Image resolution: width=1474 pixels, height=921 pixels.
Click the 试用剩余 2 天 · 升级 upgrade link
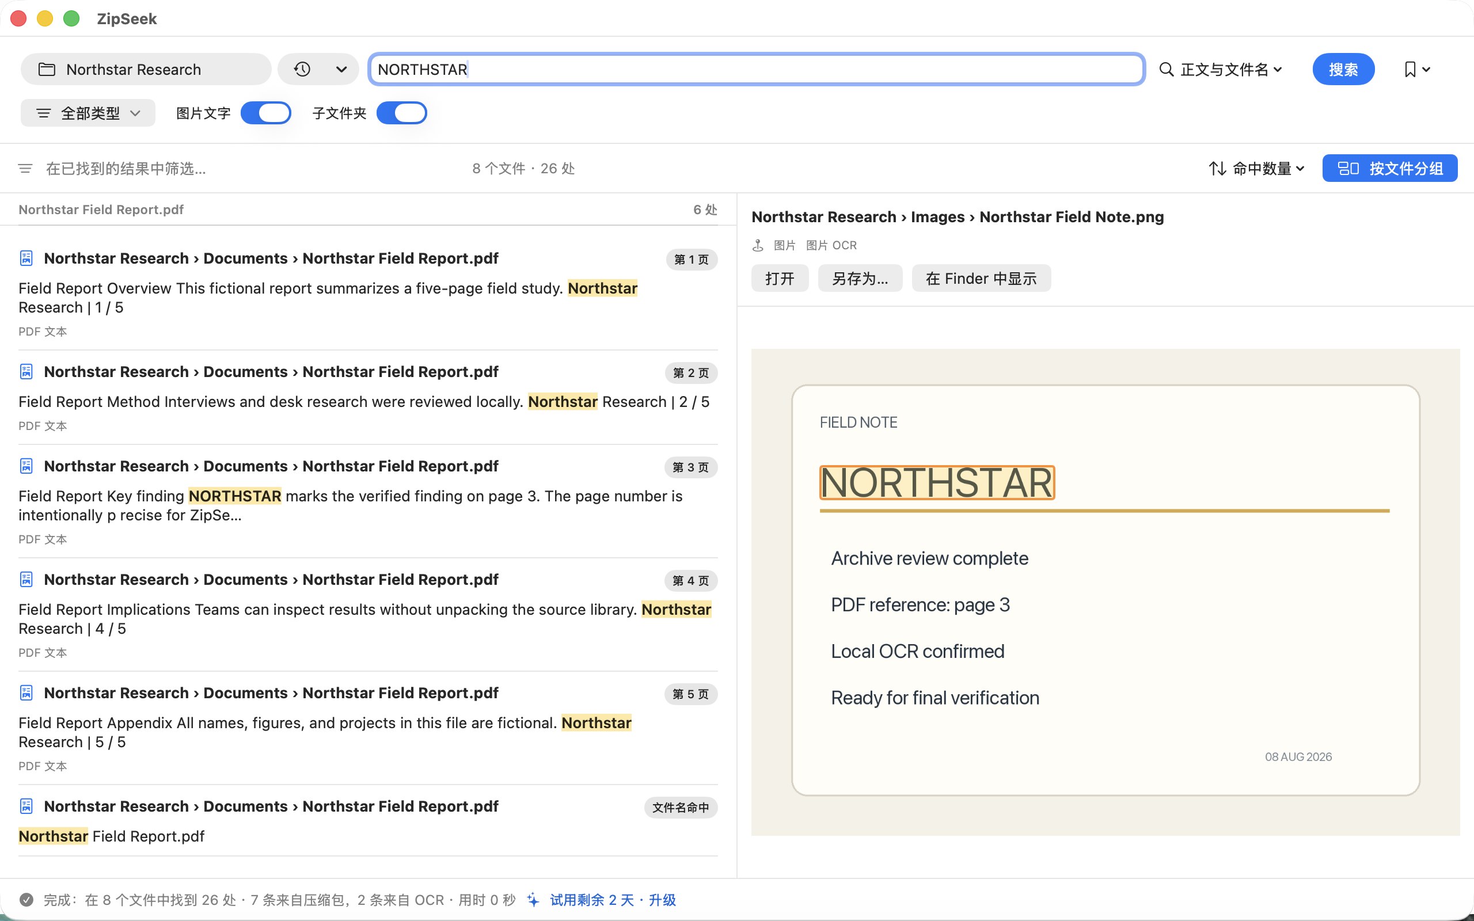(613, 900)
